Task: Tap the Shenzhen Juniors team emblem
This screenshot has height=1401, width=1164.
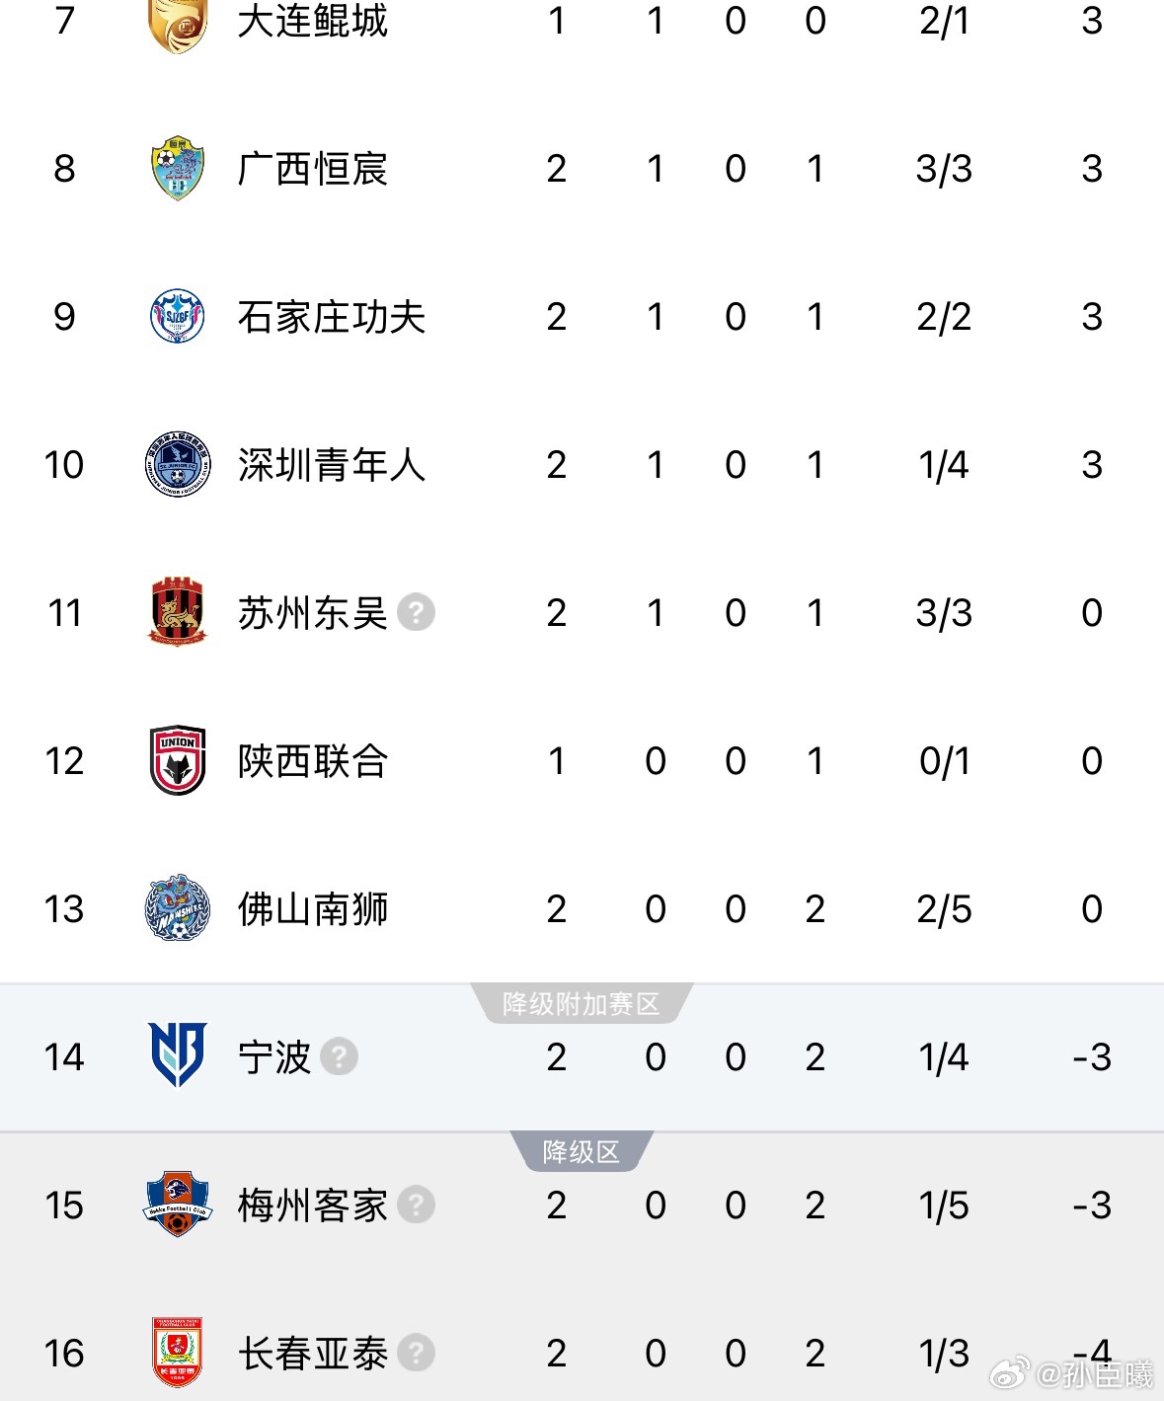Action: coord(178,465)
